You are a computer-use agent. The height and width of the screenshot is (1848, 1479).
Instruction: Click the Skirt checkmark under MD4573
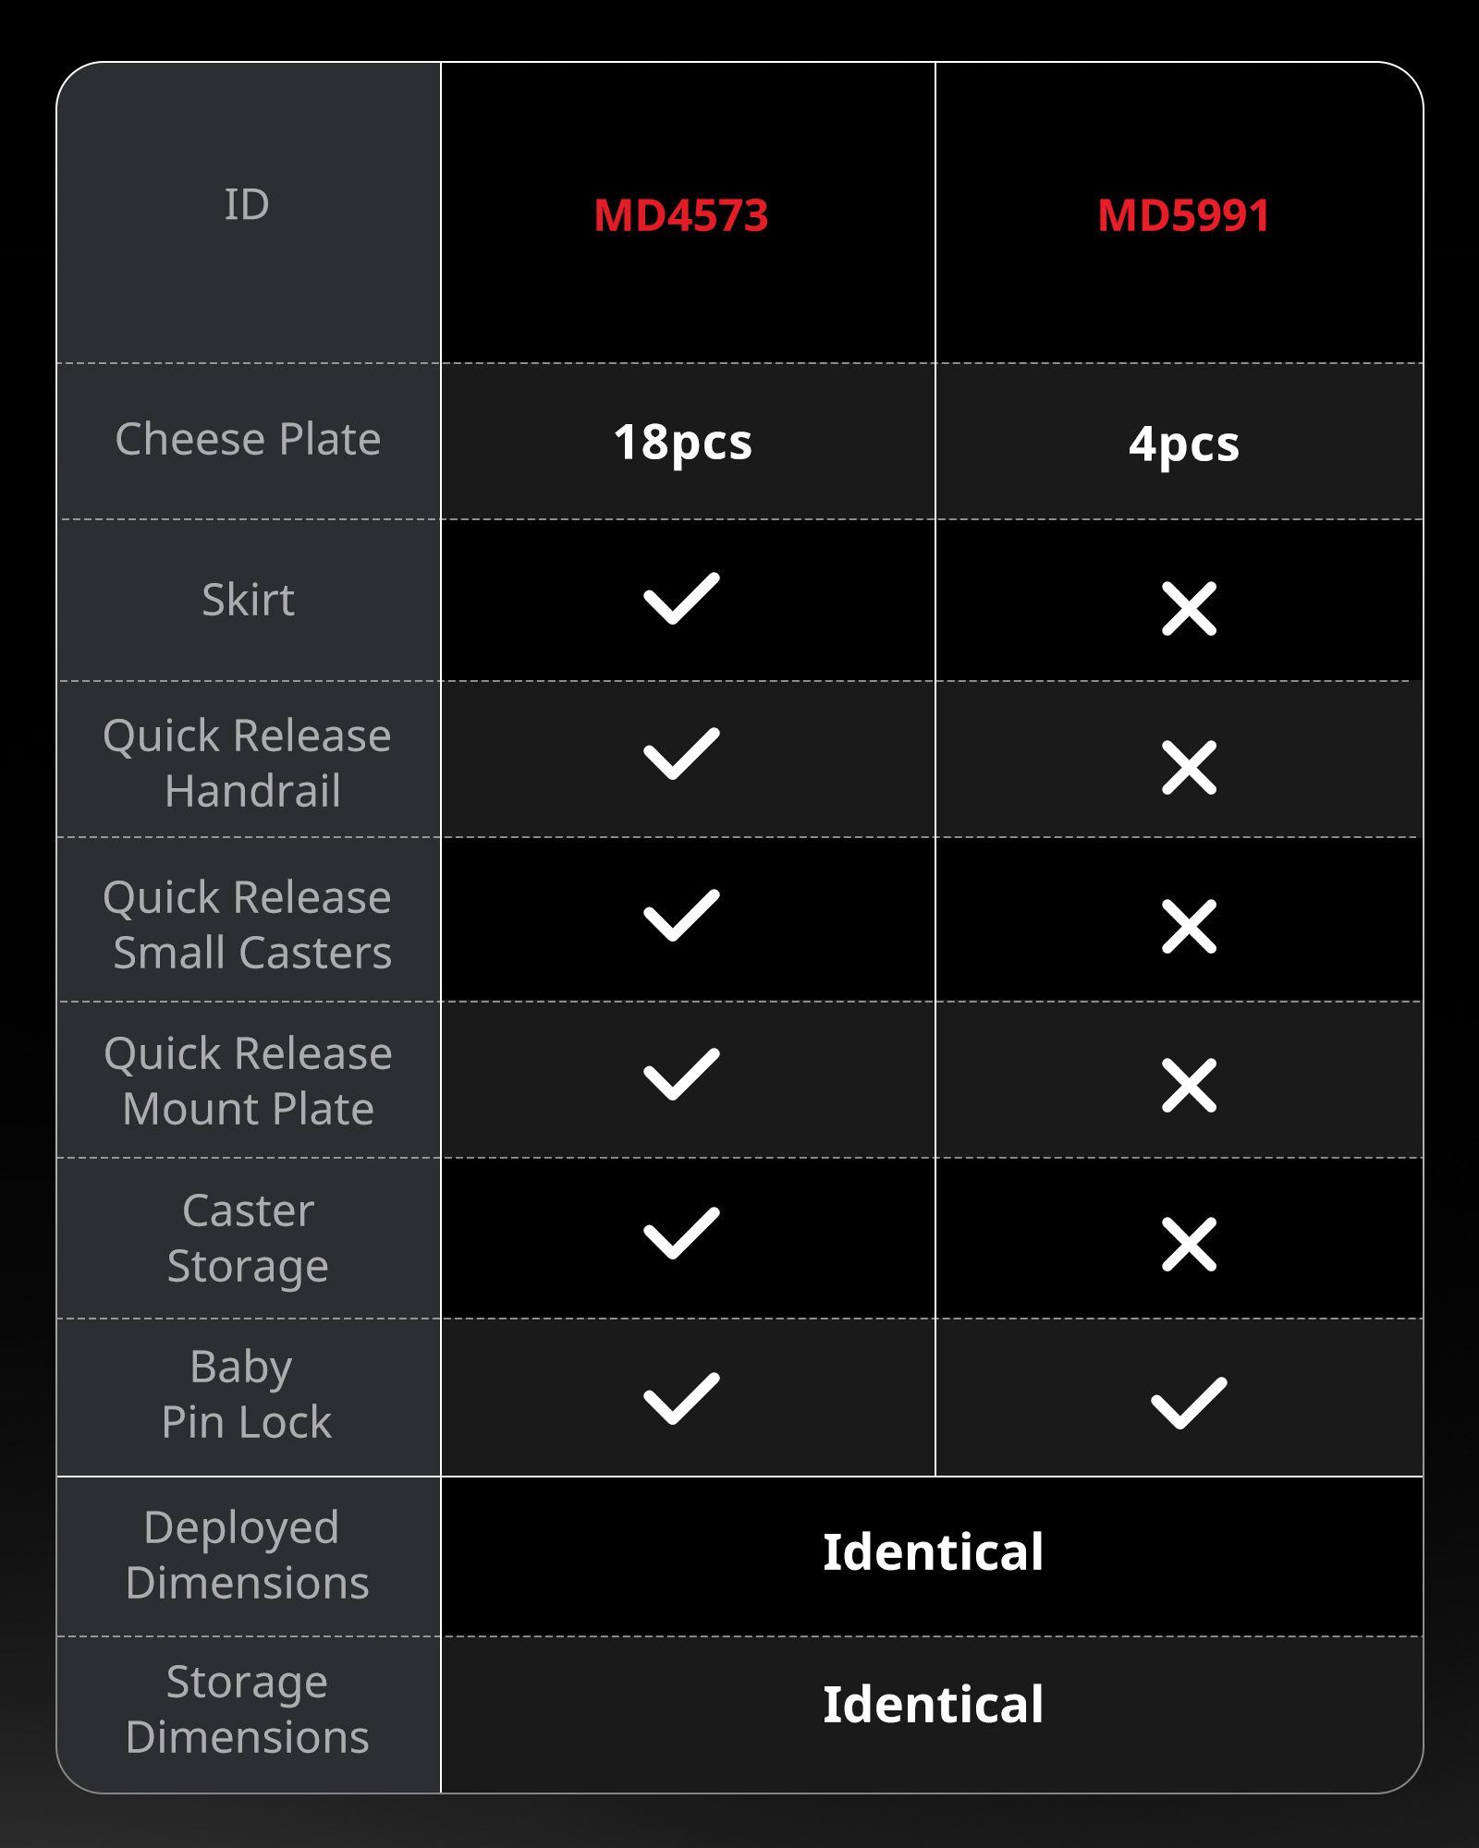tap(681, 599)
